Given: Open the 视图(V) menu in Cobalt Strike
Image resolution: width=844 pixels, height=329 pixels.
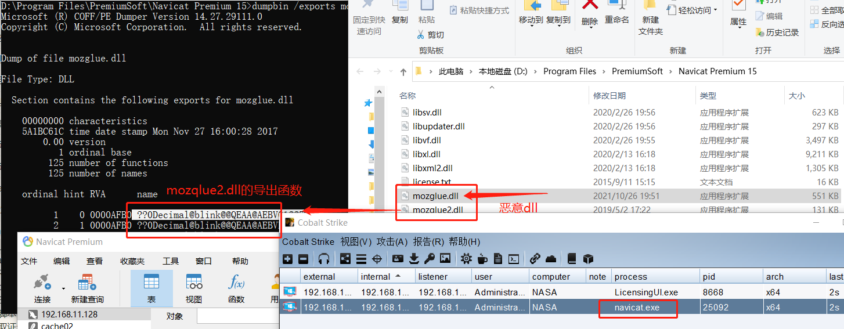Looking at the screenshot, I should pos(356,241).
